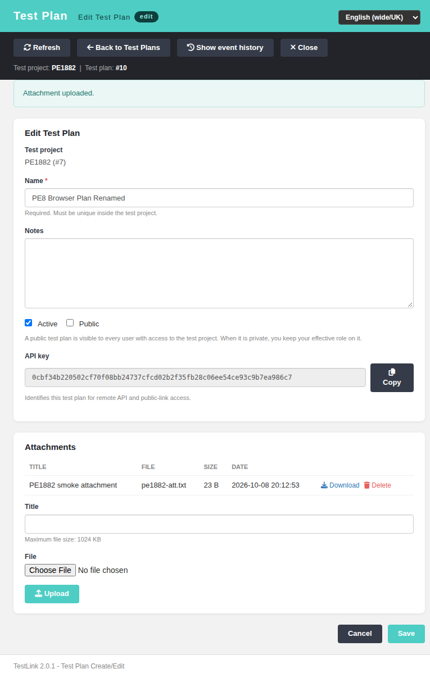The width and height of the screenshot is (430, 678).
Task: Grab the Notes textarea resize handle
Action: coord(410,305)
